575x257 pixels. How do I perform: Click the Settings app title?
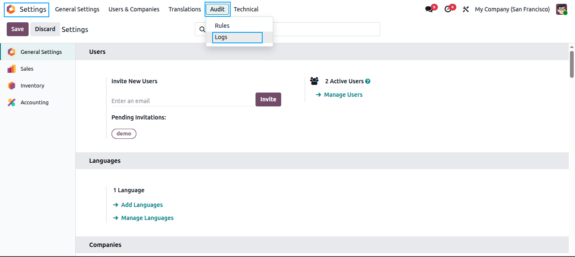(x=33, y=9)
